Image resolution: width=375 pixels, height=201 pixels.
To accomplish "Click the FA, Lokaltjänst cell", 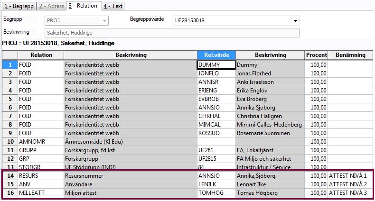I will tap(270, 150).
